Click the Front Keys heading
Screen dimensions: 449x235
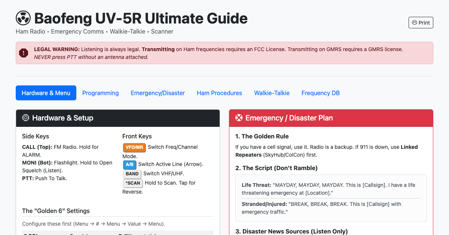(x=137, y=136)
